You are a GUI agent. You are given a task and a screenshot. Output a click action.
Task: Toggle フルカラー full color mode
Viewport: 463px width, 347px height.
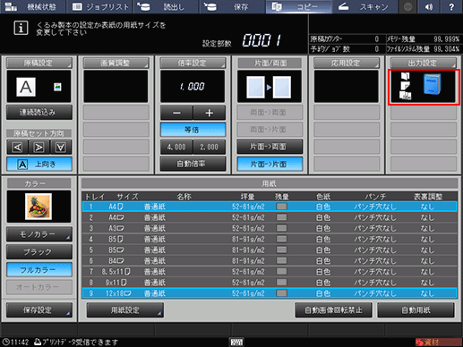click(39, 270)
